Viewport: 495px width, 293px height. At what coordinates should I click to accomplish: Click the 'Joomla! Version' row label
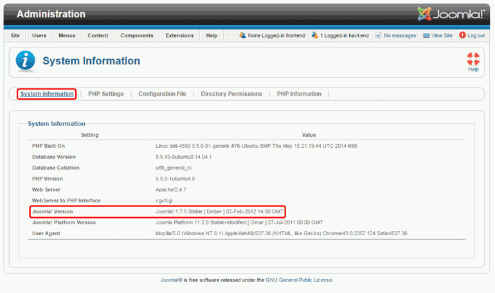[x=53, y=211]
